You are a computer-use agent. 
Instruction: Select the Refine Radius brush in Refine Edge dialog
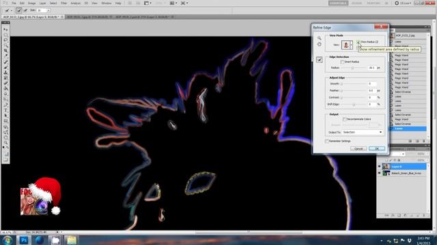320,60
